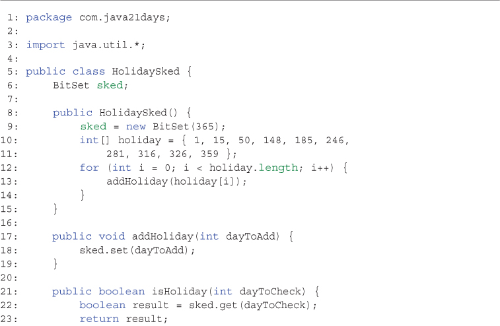Click 'addHoliday(holiday[i]);' call on line 13
Image resolution: width=500 pixels, height=326 pixels.
point(176,181)
